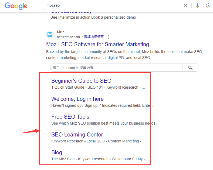Open the "SEO Learning Center" sitelink
Screen dimensions: 213x170
(x=77, y=135)
